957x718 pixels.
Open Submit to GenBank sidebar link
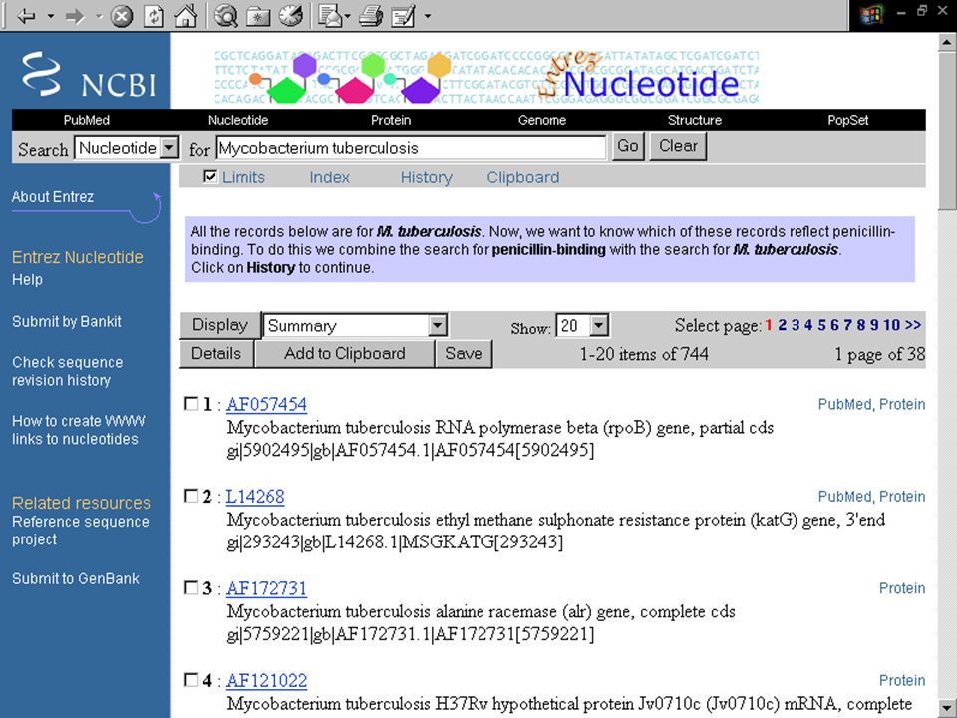(76, 578)
